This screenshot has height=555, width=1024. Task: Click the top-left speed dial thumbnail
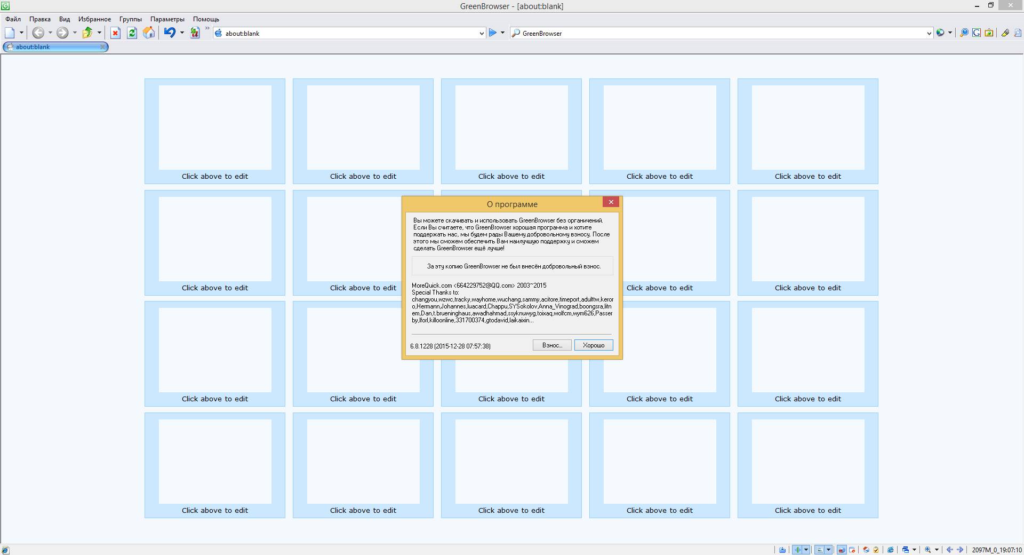[215, 128]
